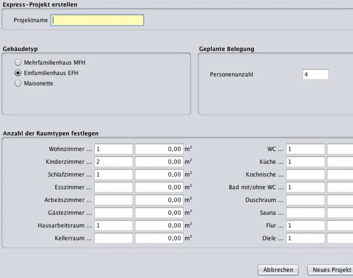Select the Kinderzimmer count field
This screenshot has width=353, height=278.
click(x=114, y=162)
